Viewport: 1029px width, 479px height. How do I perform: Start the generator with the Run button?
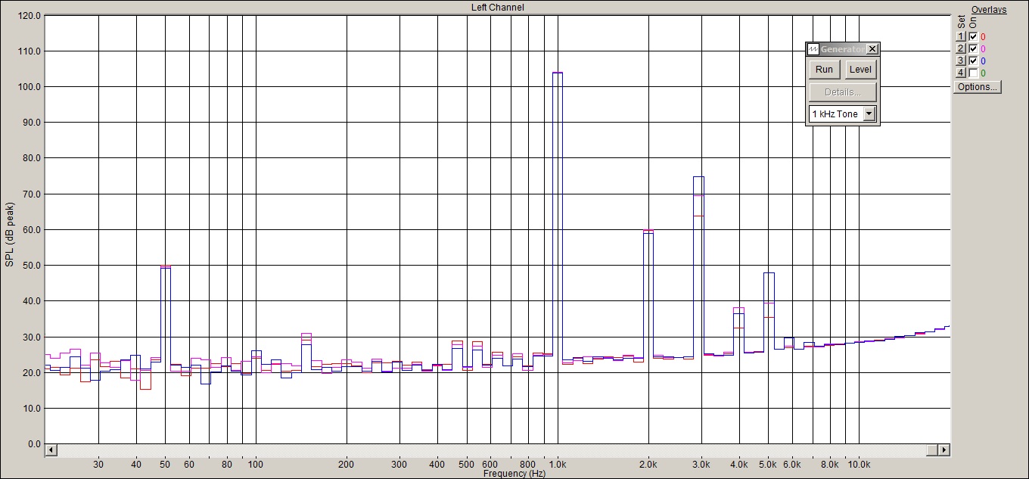pyautogui.click(x=825, y=70)
